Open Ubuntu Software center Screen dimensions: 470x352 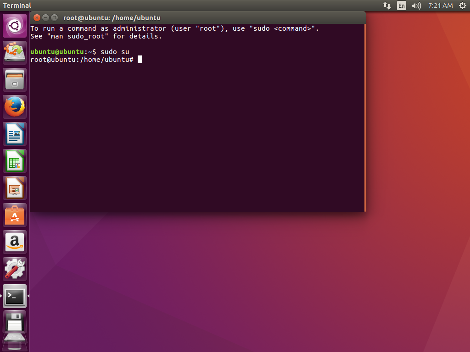15,215
